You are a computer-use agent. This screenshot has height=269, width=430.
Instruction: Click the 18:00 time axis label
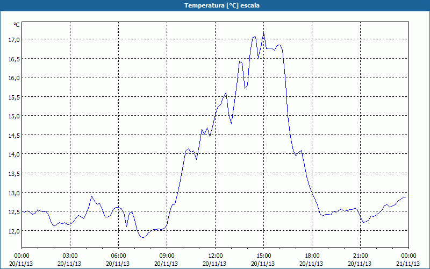pyautogui.click(x=312, y=256)
